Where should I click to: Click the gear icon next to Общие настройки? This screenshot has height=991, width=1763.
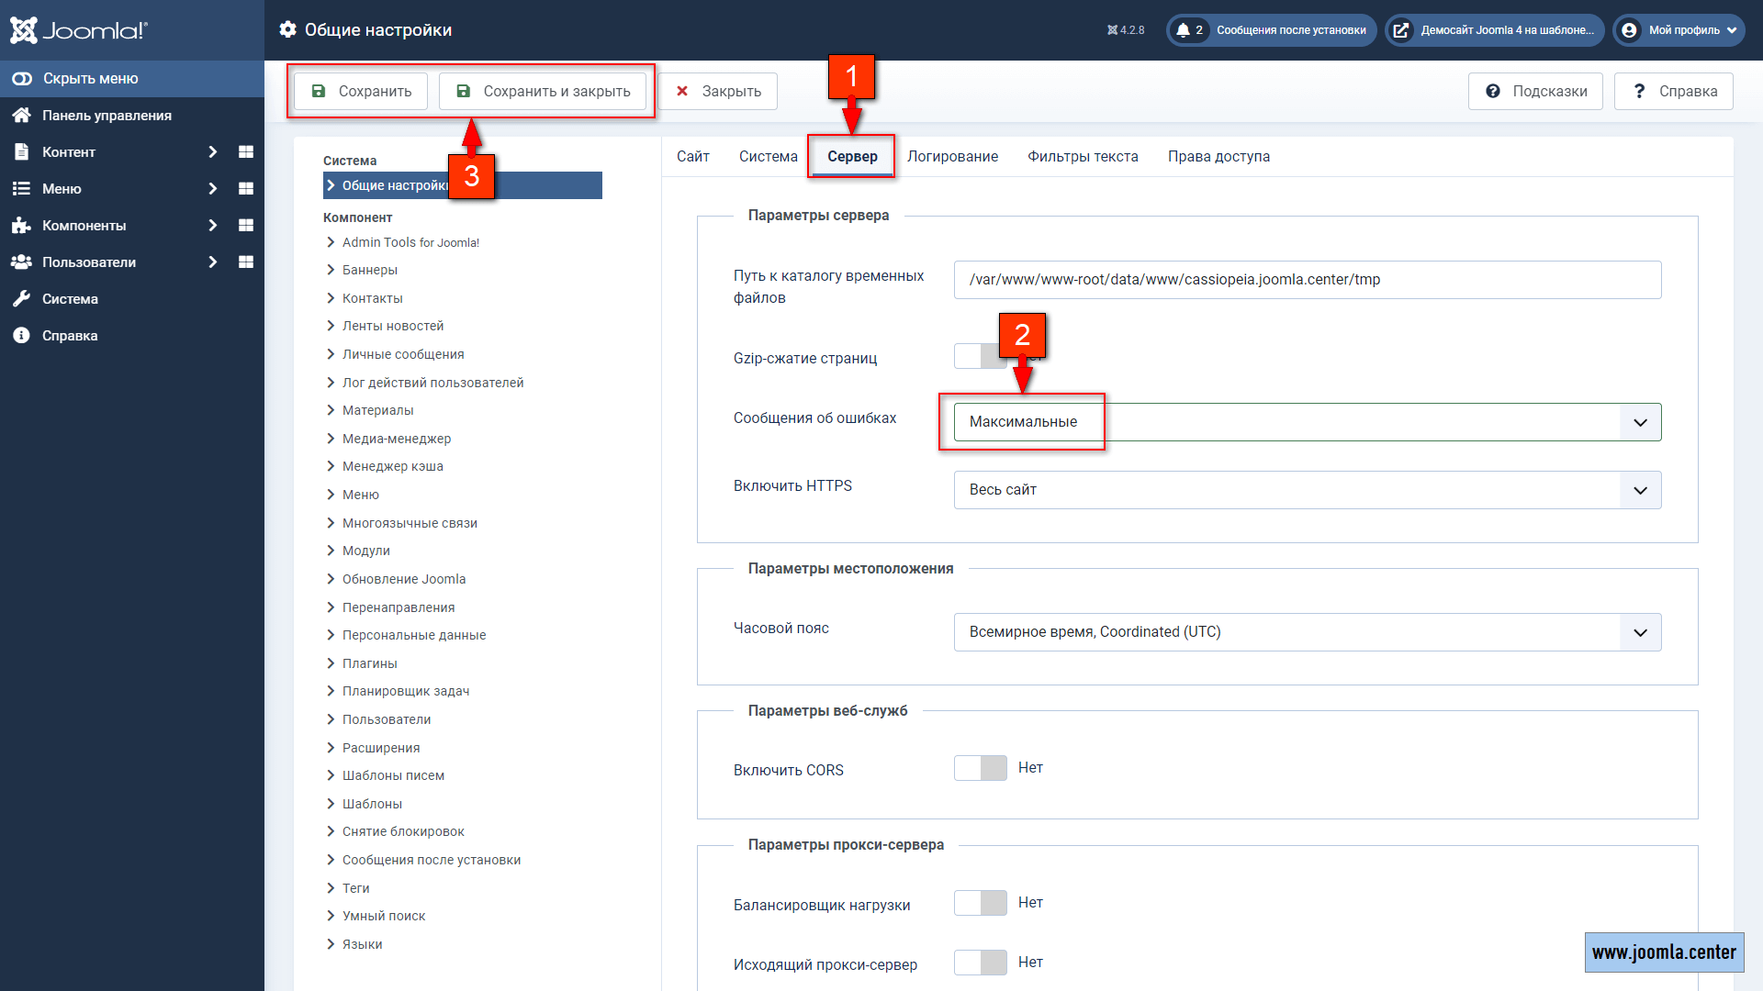287,29
